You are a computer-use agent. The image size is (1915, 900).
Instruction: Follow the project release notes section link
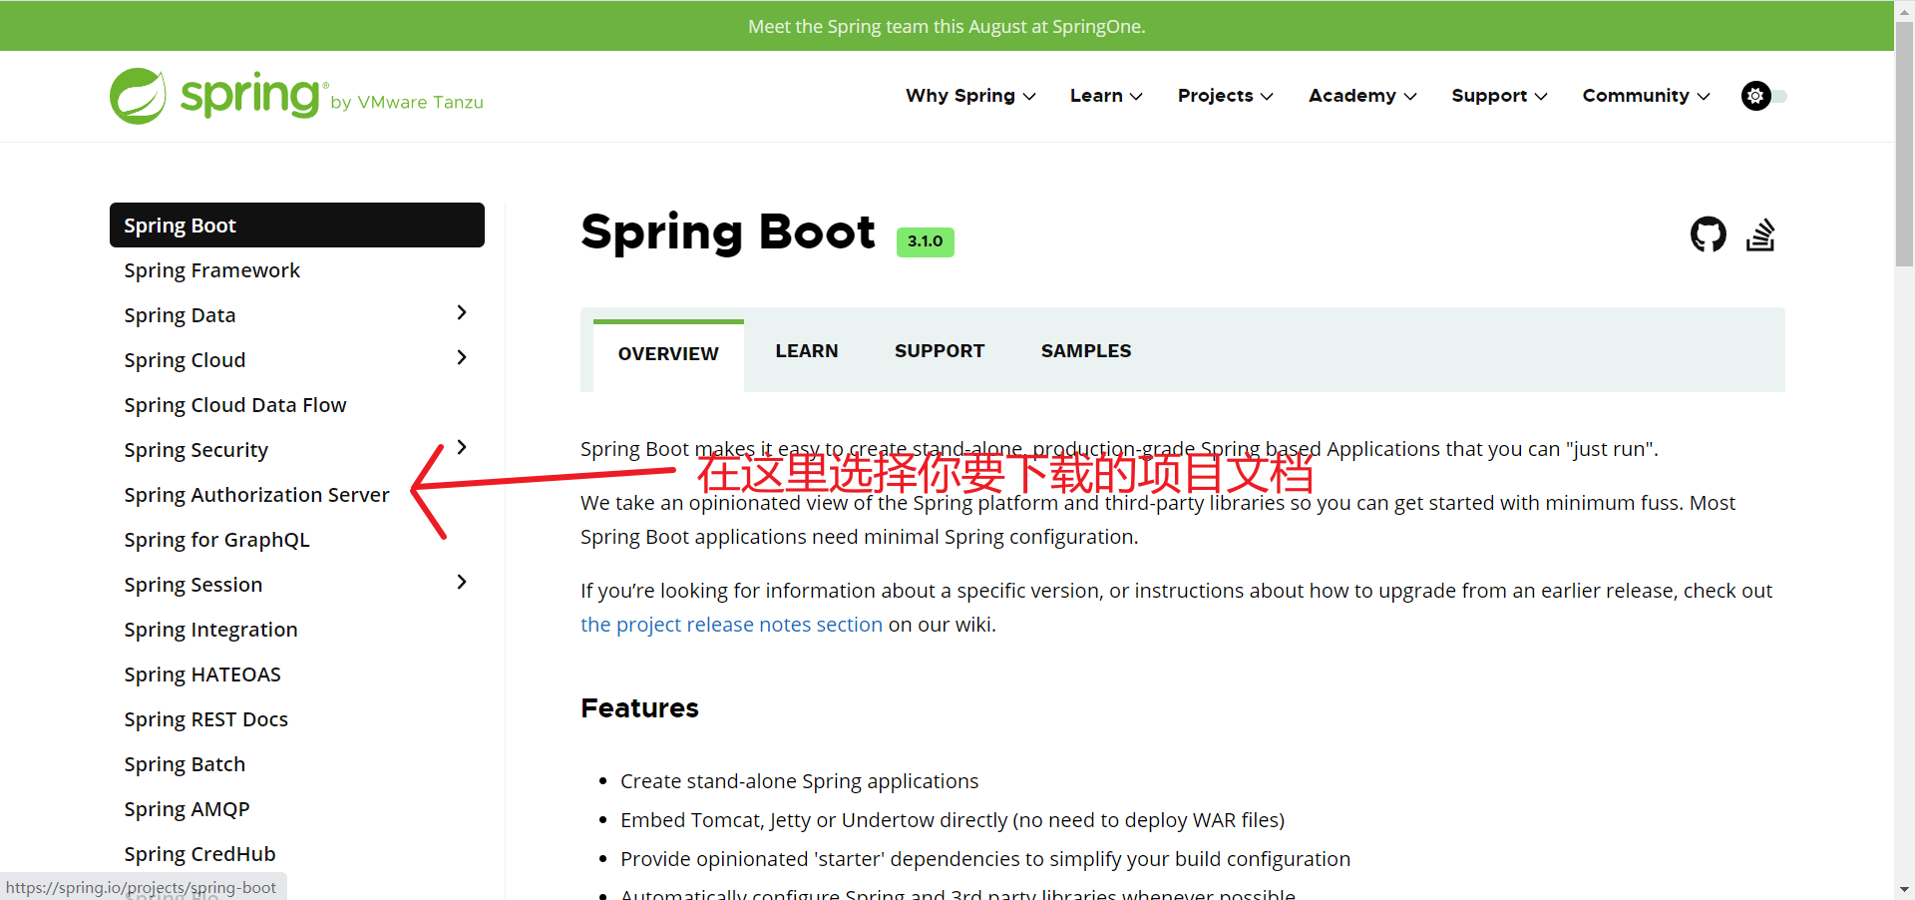click(x=731, y=625)
